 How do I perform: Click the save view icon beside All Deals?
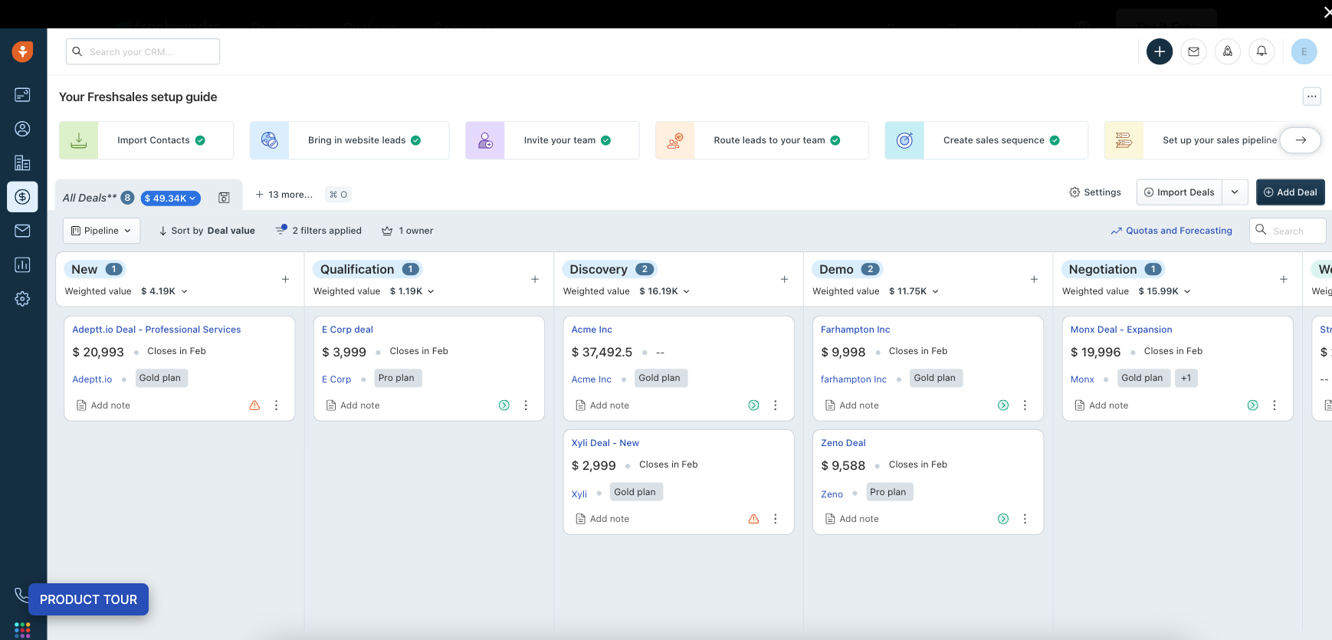pyautogui.click(x=224, y=198)
